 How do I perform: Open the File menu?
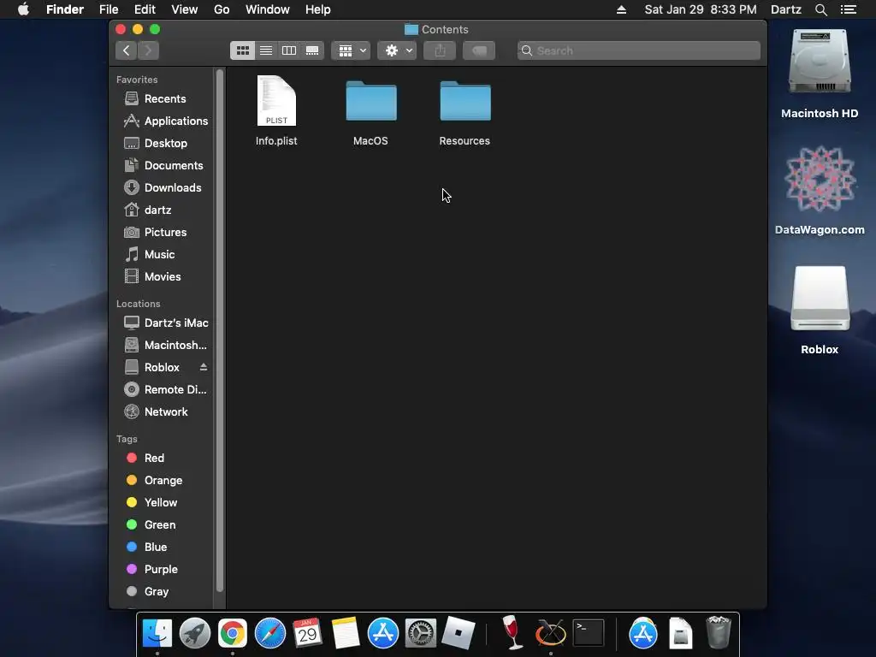point(109,9)
